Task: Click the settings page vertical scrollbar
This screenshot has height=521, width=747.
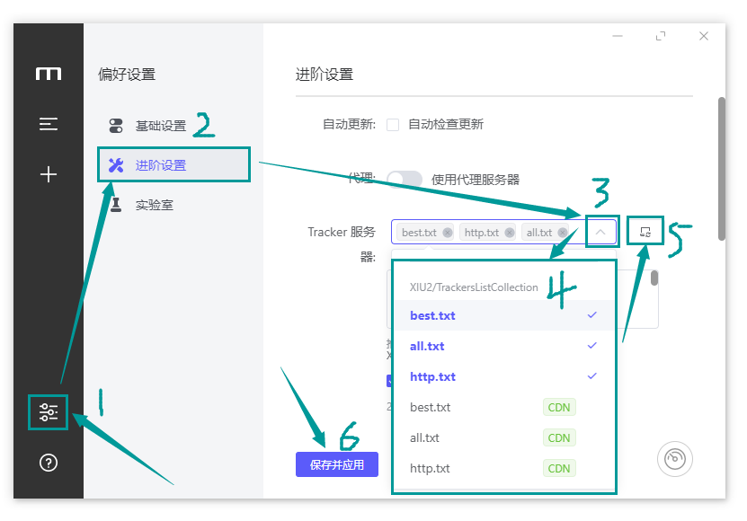Action: (722, 169)
